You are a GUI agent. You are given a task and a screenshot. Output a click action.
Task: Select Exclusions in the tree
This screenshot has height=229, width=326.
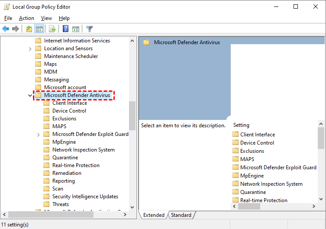64,119
